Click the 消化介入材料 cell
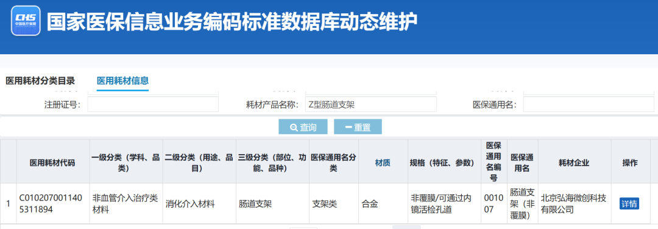 [x=199, y=204]
